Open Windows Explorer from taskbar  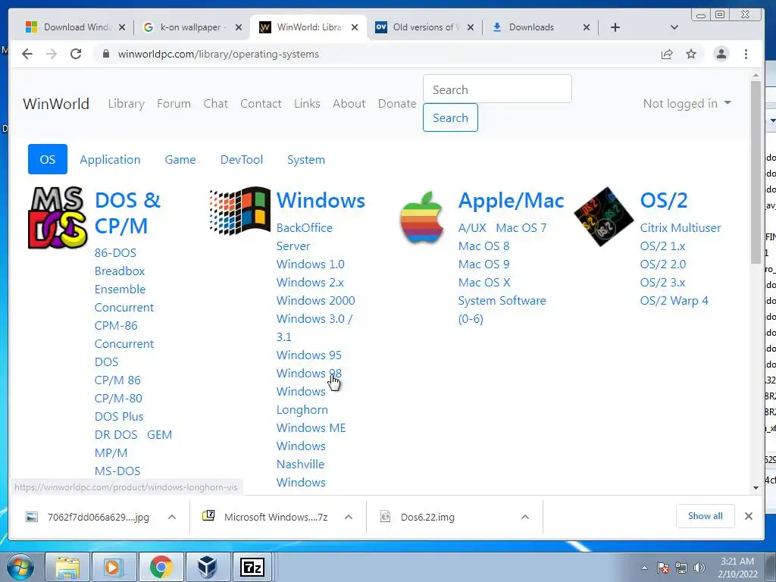67,567
